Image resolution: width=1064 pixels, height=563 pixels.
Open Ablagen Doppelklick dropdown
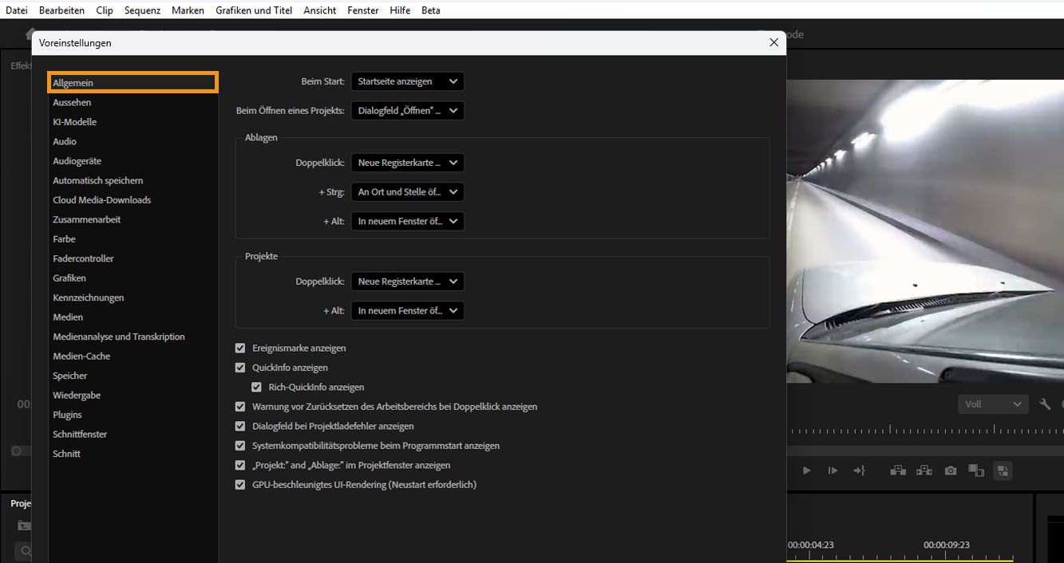pyautogui.click(x=407, y=163)
